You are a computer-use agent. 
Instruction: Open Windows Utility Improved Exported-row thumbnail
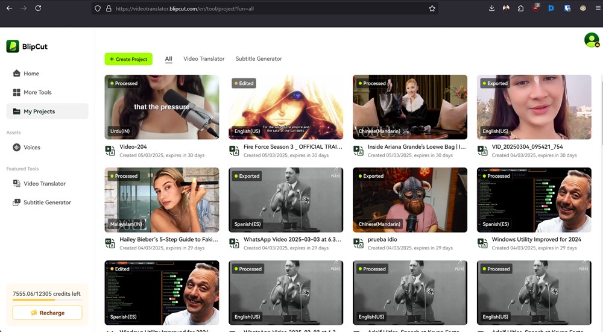(x=534, y=200)
